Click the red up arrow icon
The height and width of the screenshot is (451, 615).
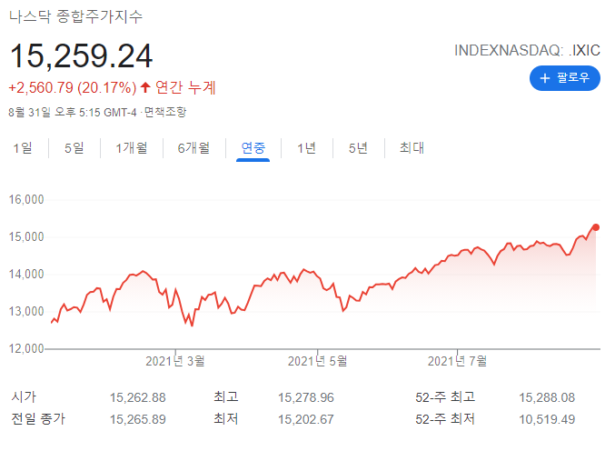click(x=145, y=87)
